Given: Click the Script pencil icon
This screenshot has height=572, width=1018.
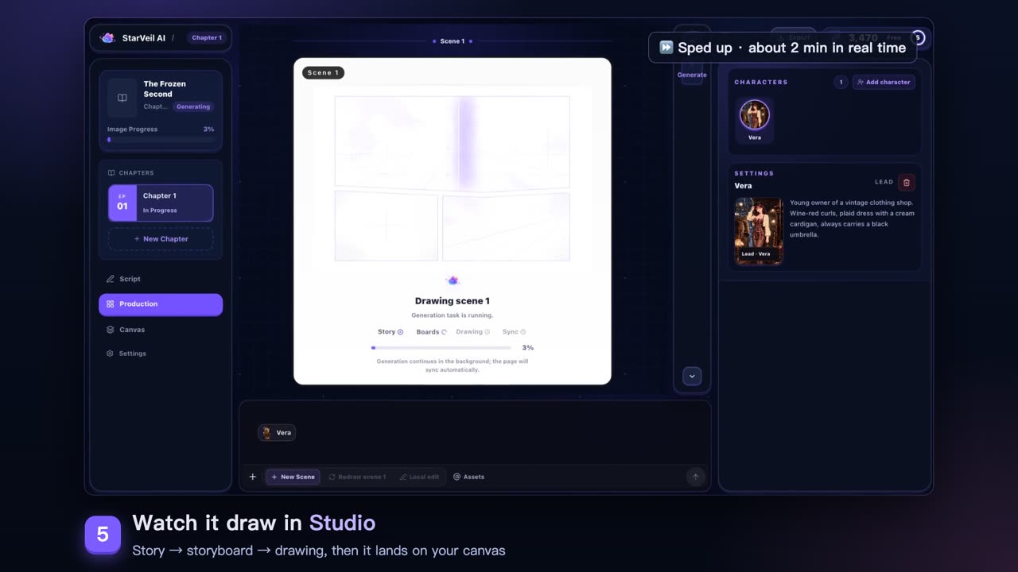Looking at the screenshot, I should tap(110, 279).
